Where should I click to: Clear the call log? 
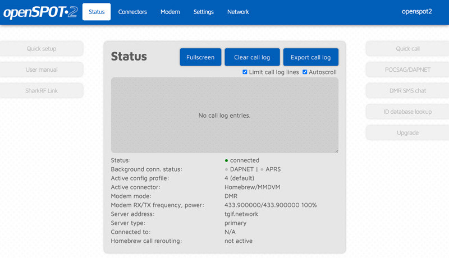(x=252, y=57)
